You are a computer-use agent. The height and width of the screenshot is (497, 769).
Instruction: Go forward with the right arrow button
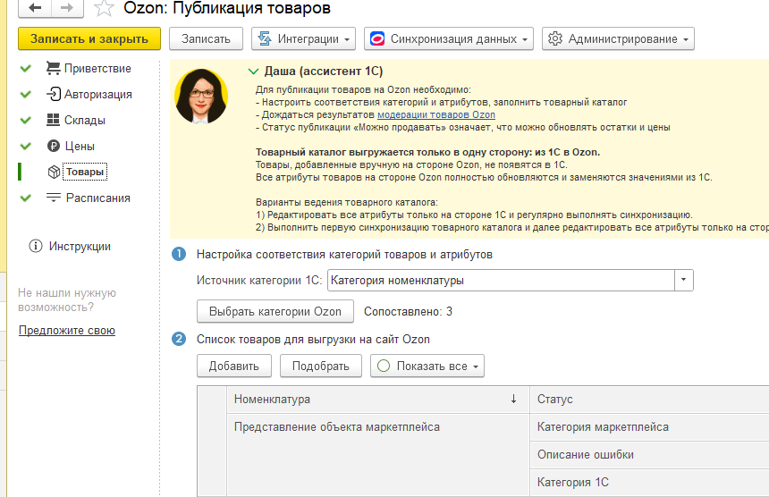(x=67, y=8)
